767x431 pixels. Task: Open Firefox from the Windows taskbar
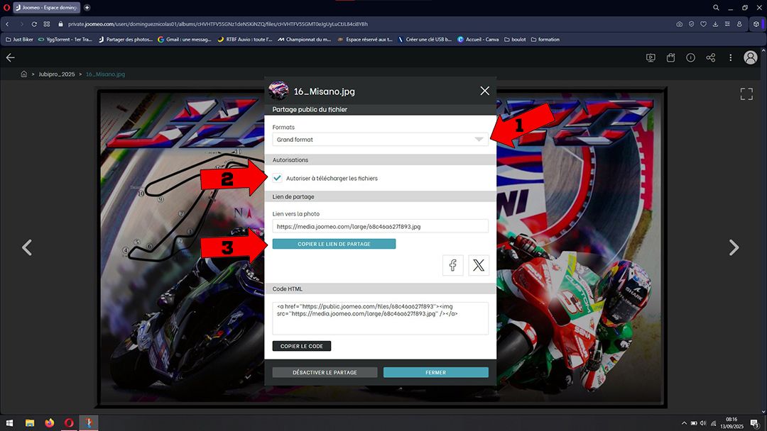(x=49, y=422)
